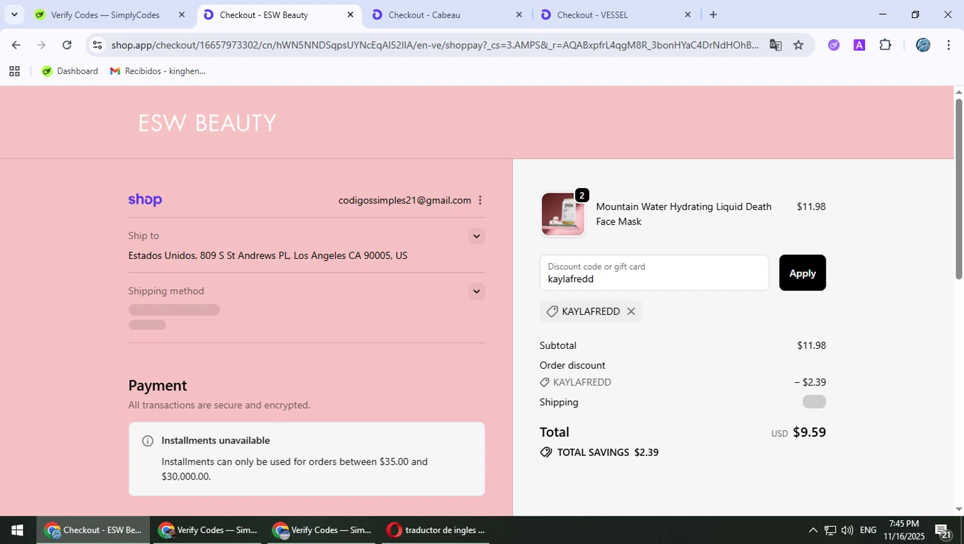This screenshot has height=544, width=964.
Task: Focus the Discount code or gift card field
Action: point(654,273)
